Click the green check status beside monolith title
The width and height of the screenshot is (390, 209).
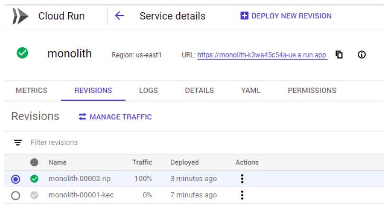click(x=22, y=53)
